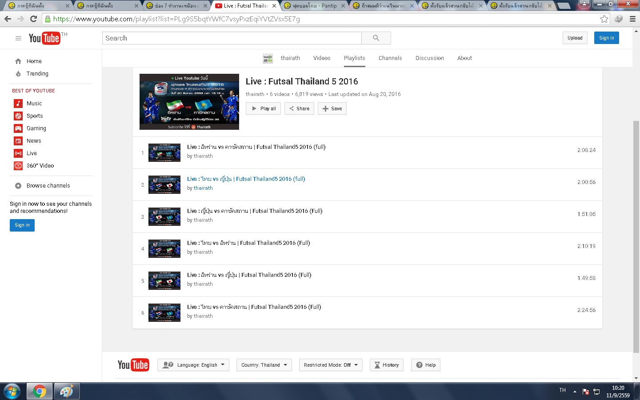Click the search magnifier button
The image size is (640, 400).
tap(376, 38)
